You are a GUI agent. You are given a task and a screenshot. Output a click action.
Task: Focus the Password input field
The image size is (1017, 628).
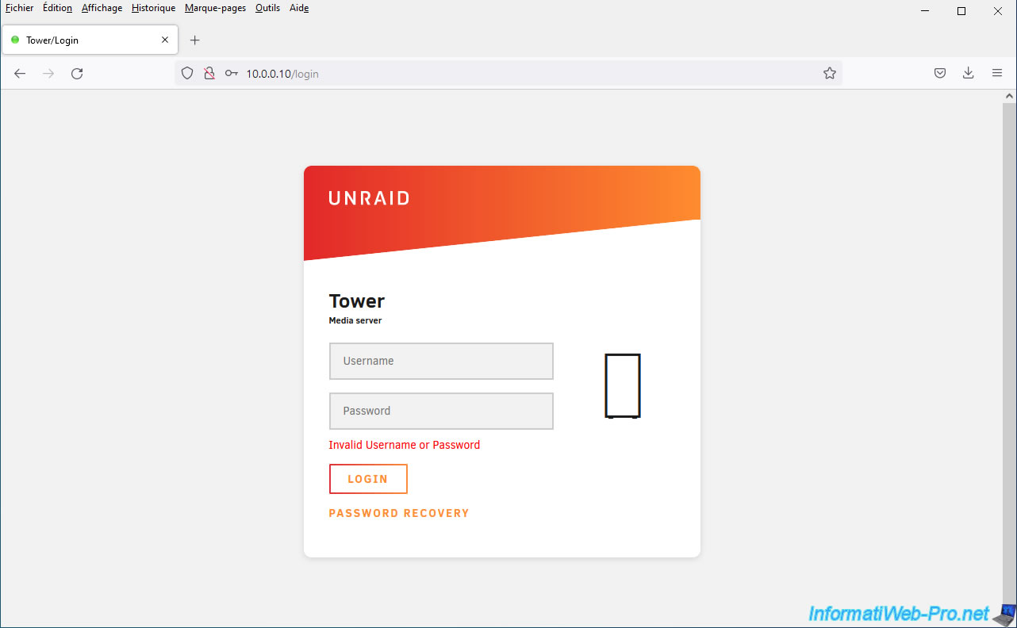point(441,411)
